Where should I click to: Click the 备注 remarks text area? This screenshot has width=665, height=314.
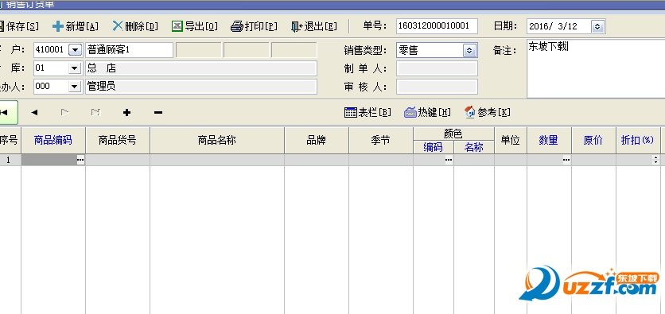(596, 68)
